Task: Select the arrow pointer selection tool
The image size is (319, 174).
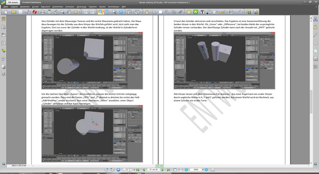Action: coord(154,12)
